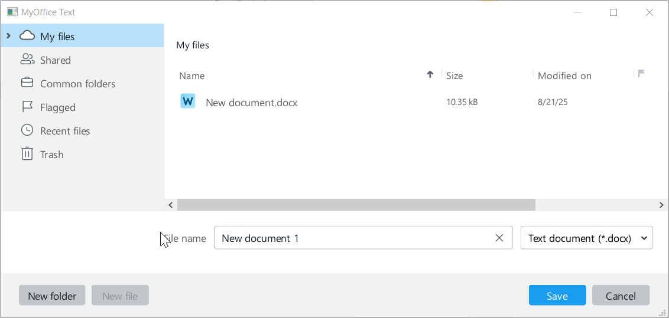
Task: Click the 10.35 kB size value
Action: click(462, 102)
